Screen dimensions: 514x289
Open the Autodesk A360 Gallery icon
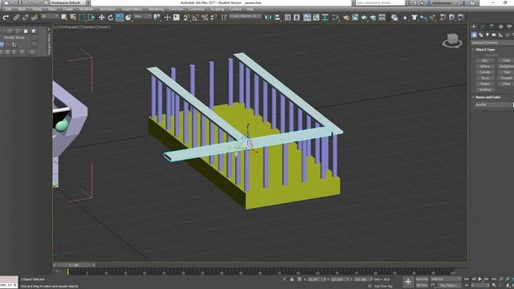pos(382,18)
